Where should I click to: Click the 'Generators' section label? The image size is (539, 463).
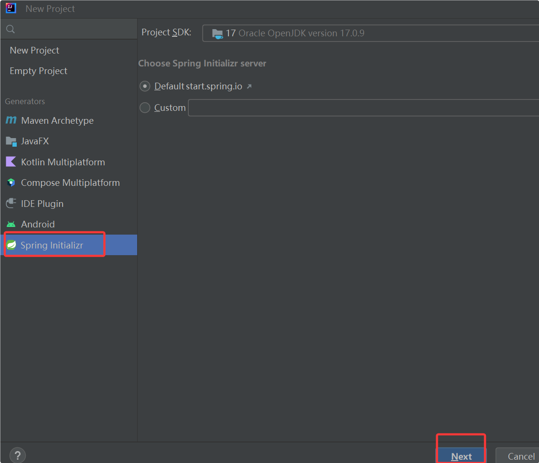click(x=25, y=101)
